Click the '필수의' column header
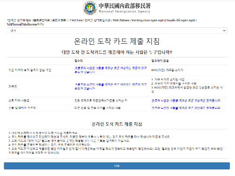The image size is (235, 176). coord(78,61)
